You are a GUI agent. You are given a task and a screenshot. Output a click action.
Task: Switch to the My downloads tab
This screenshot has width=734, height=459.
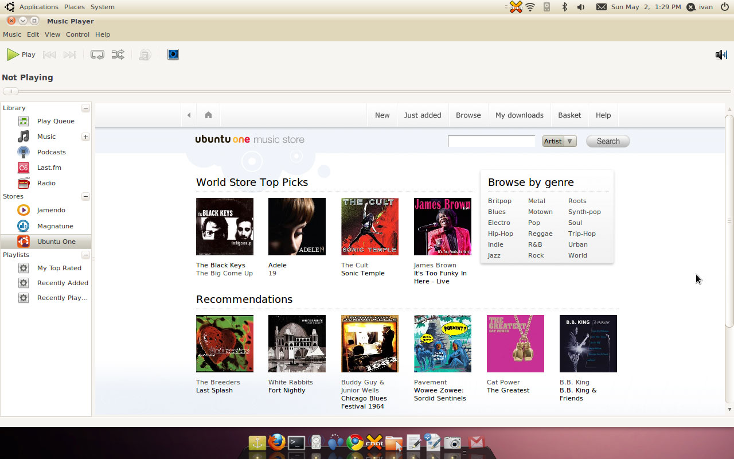pyautogui.click(x=519, y=115)
